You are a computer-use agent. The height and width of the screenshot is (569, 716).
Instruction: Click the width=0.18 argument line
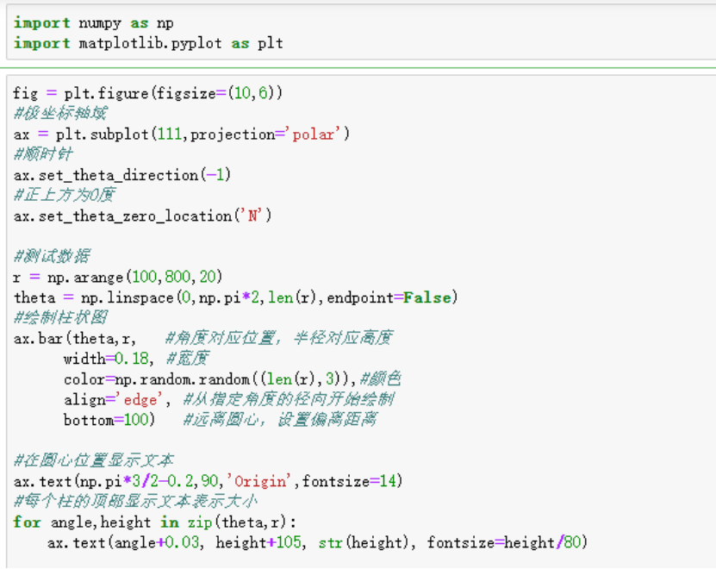tap(109, 359)
